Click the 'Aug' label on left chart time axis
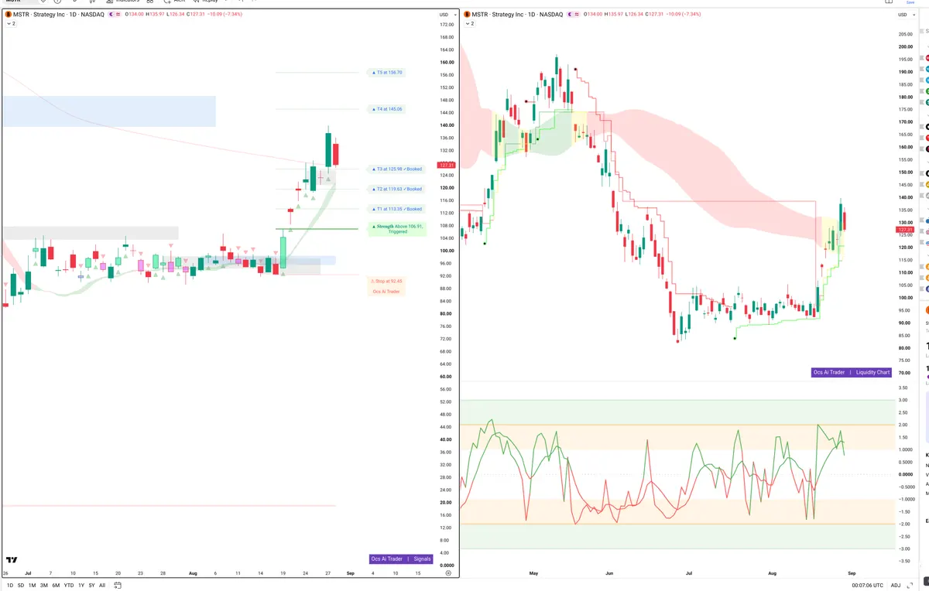Screen dimensions: 929x591 click(x=194, y=573)
